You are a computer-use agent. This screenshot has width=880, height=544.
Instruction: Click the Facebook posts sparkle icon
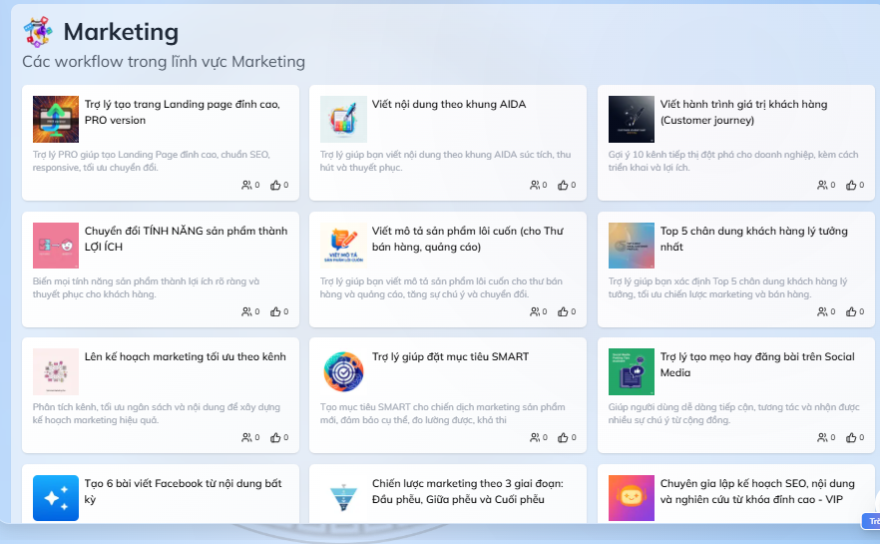click(56, 497)
